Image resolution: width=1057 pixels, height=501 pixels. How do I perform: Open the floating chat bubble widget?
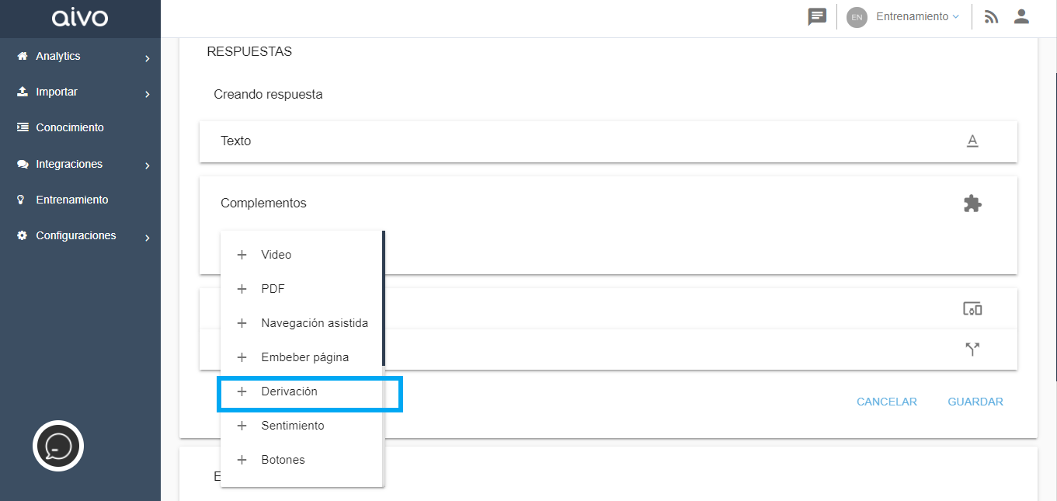(x=58, y=446)
